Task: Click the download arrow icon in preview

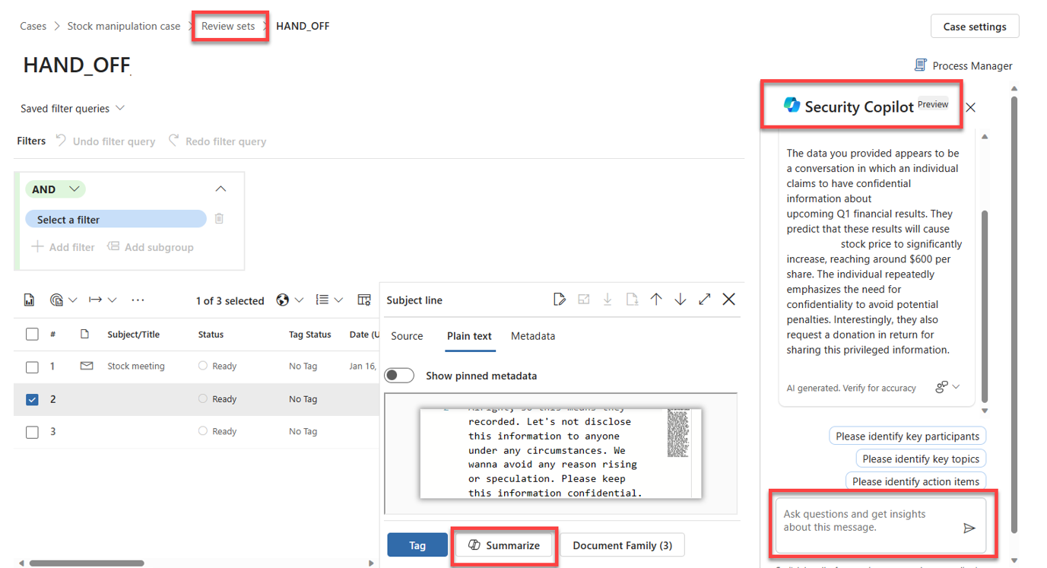Action: coord(608,300)
